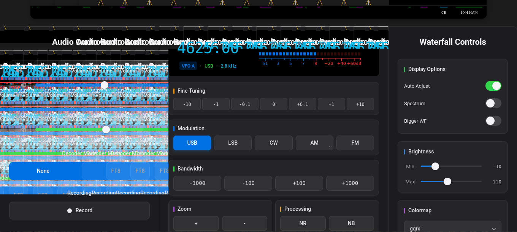Enable the Spectrum display toggle
Viewport: 517px width, 232px height.
tap(493, 103)
